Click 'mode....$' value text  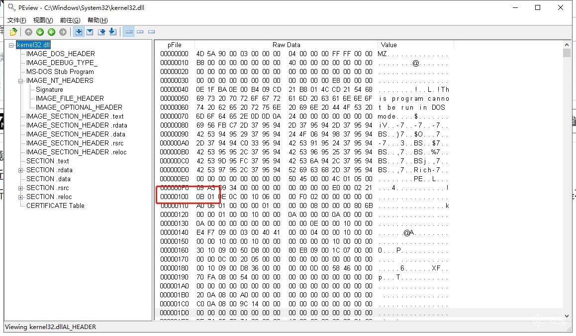(x=398, y=117)
